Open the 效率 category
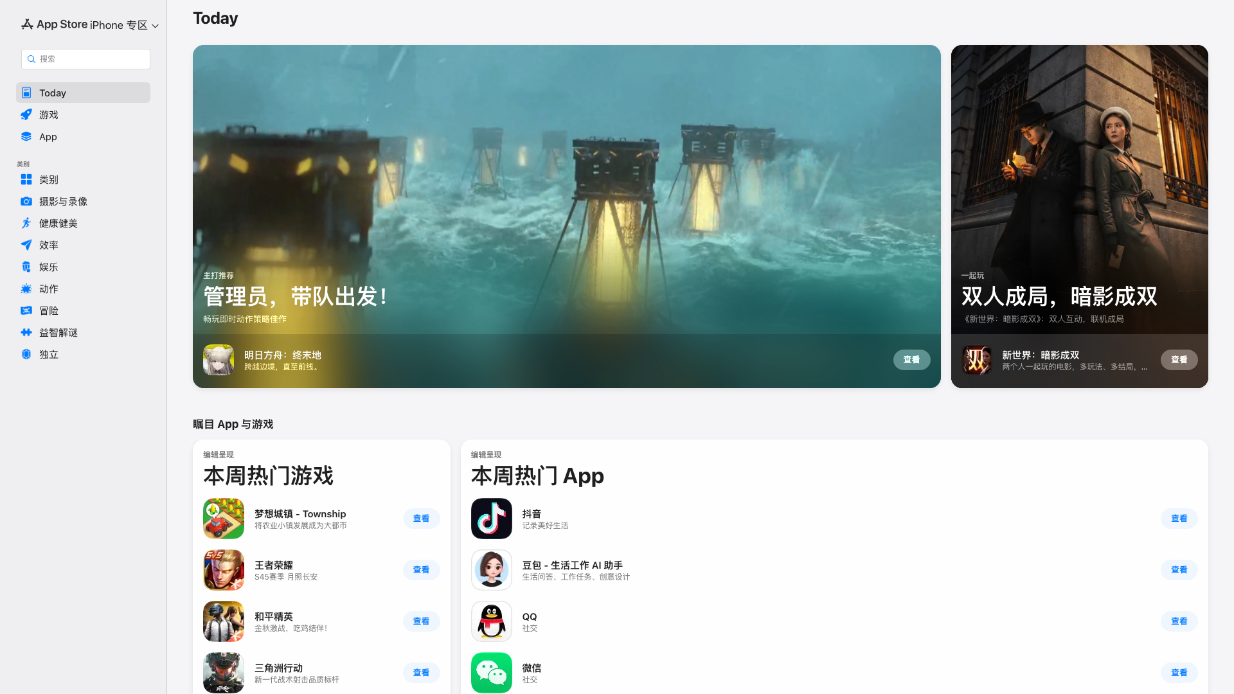1234x694 pixels. [83, 245]
